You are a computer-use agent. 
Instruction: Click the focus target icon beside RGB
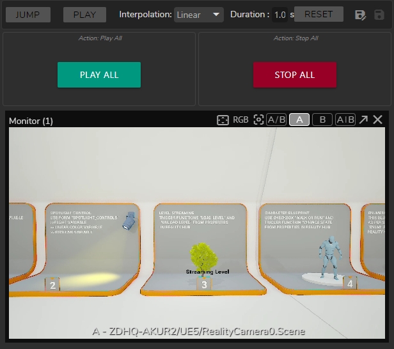pyautogui.click(x=258, y=120)
